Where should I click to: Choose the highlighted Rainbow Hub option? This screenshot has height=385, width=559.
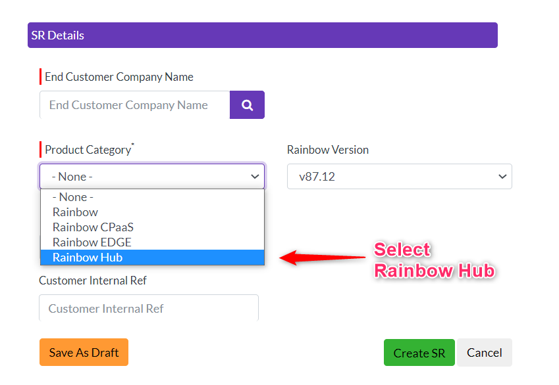pos(88,258)
